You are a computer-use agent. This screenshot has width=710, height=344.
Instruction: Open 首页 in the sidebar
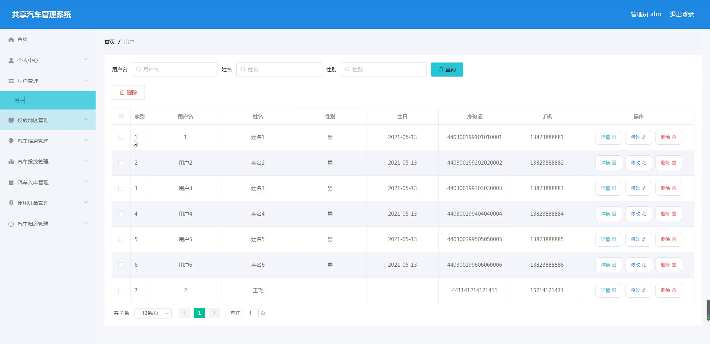(23, 39)
